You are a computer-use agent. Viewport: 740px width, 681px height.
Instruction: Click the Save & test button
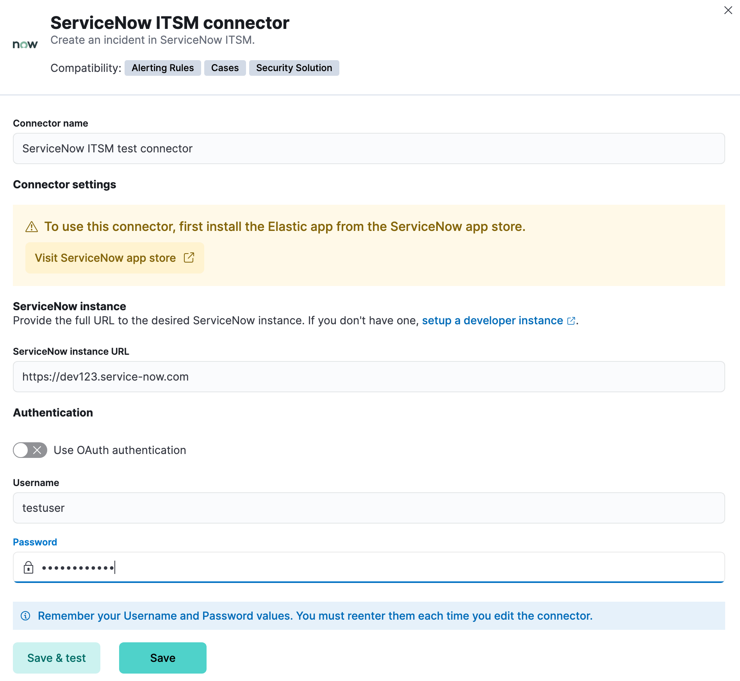[56, 658]
